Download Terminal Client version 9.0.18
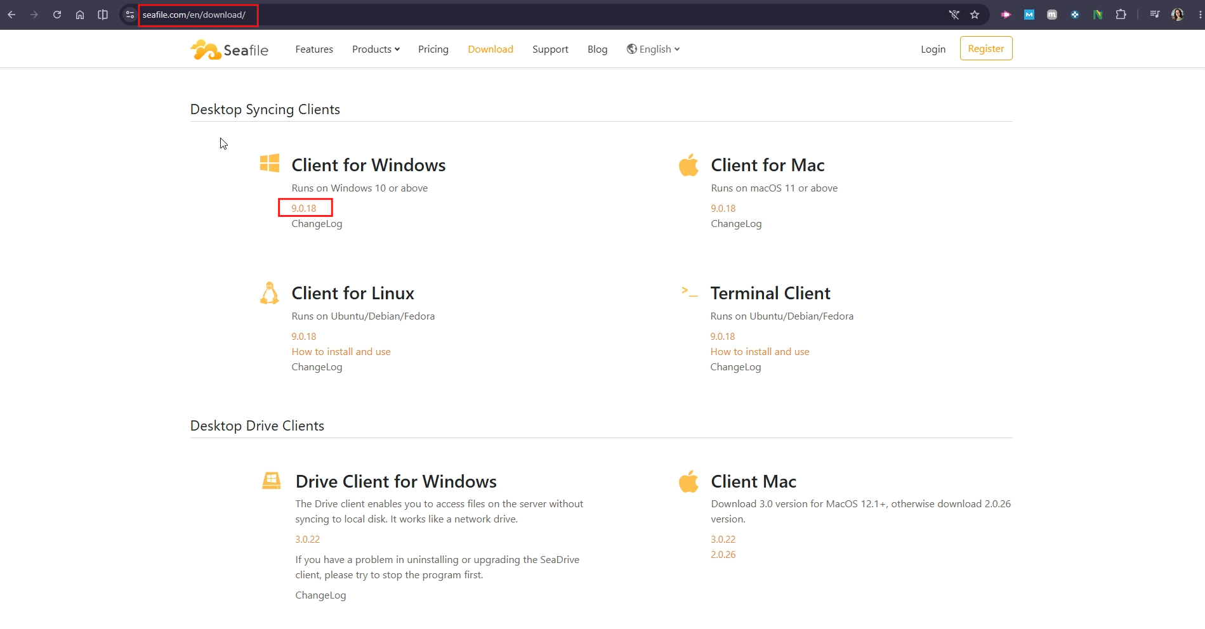Screen dimensions: 1205x629 pos(723,337)
